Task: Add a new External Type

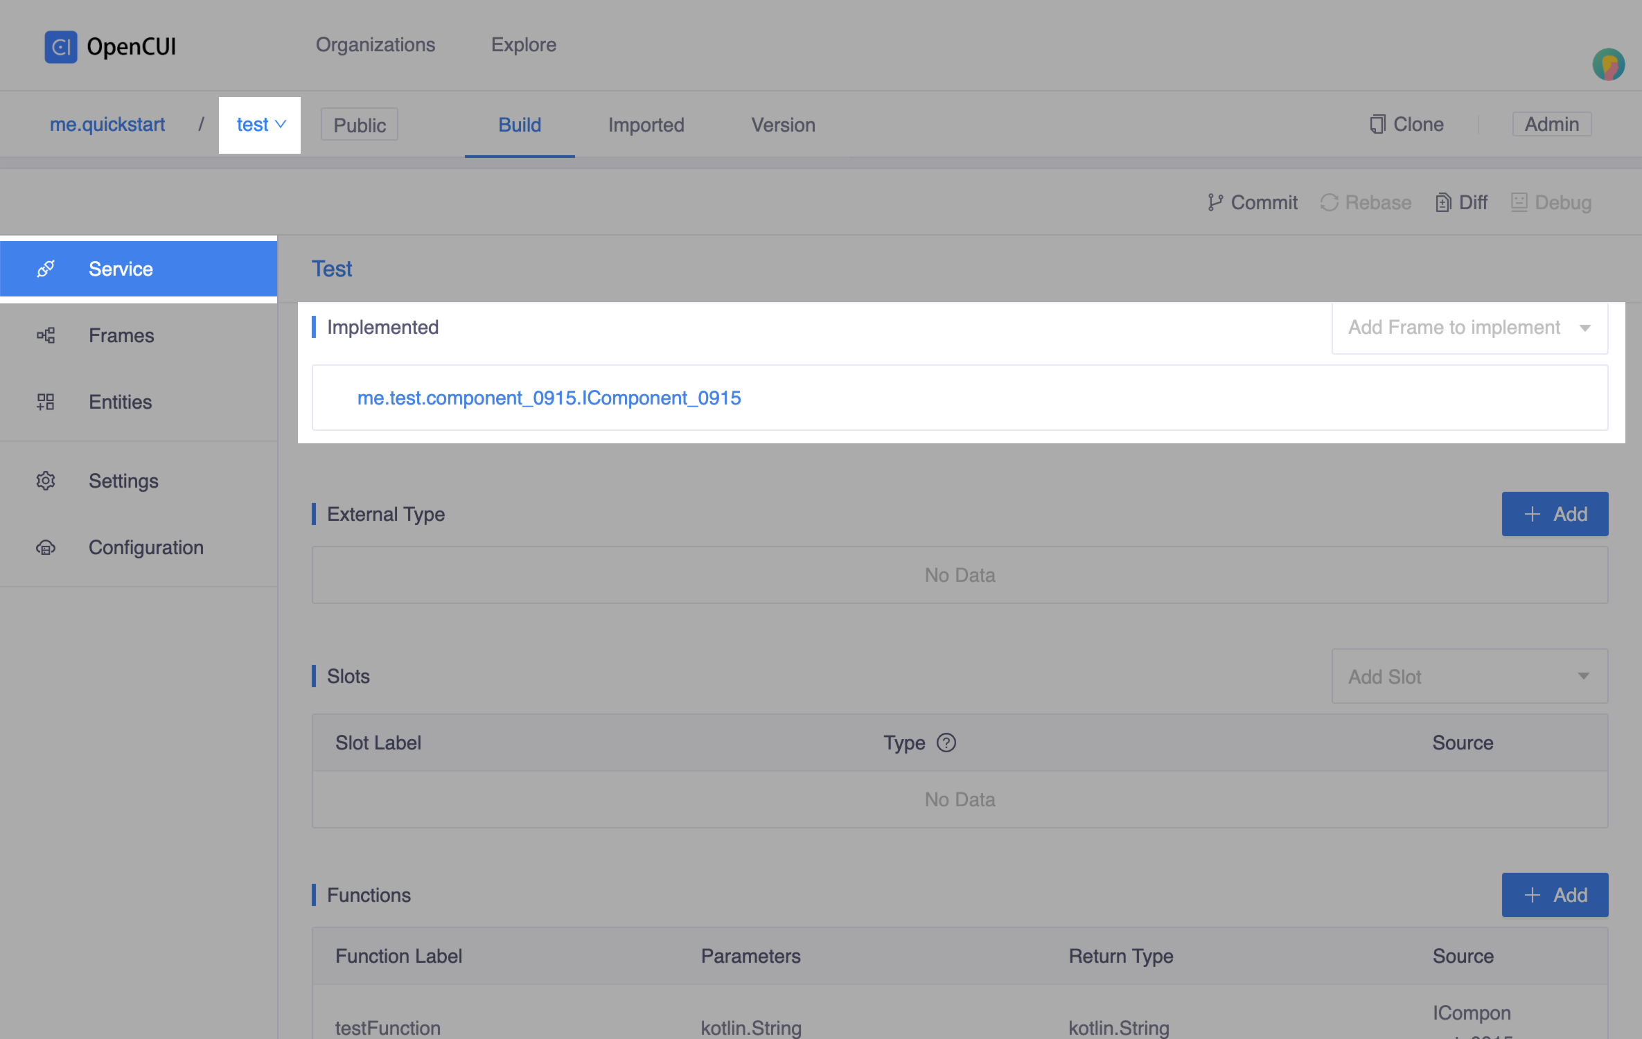Action: coord(1555,513)
